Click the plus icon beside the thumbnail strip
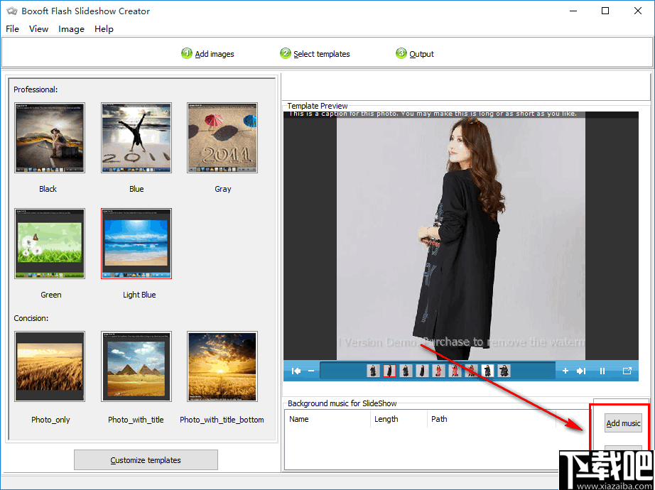The height and width of the screenshot is (490, 655). coord(565,371)
